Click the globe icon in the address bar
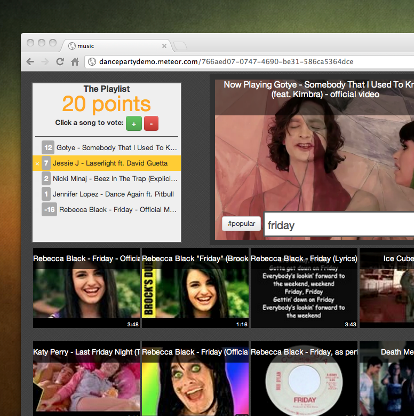Viewport: 414px width, 416px height. pos(92,62)
